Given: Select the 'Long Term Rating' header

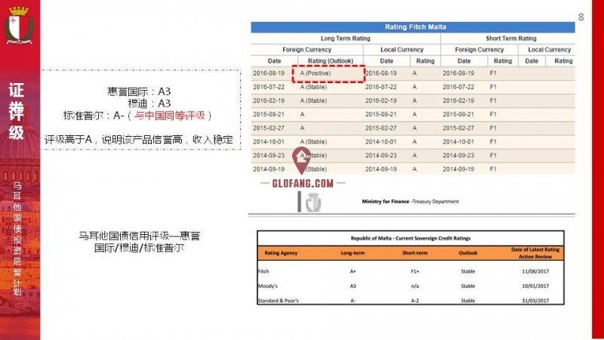Looking at the screenshot, I should pos(345,39).
